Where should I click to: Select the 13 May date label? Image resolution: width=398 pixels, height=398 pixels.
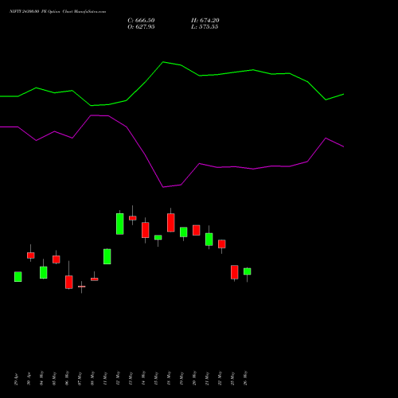click(131, 378)
